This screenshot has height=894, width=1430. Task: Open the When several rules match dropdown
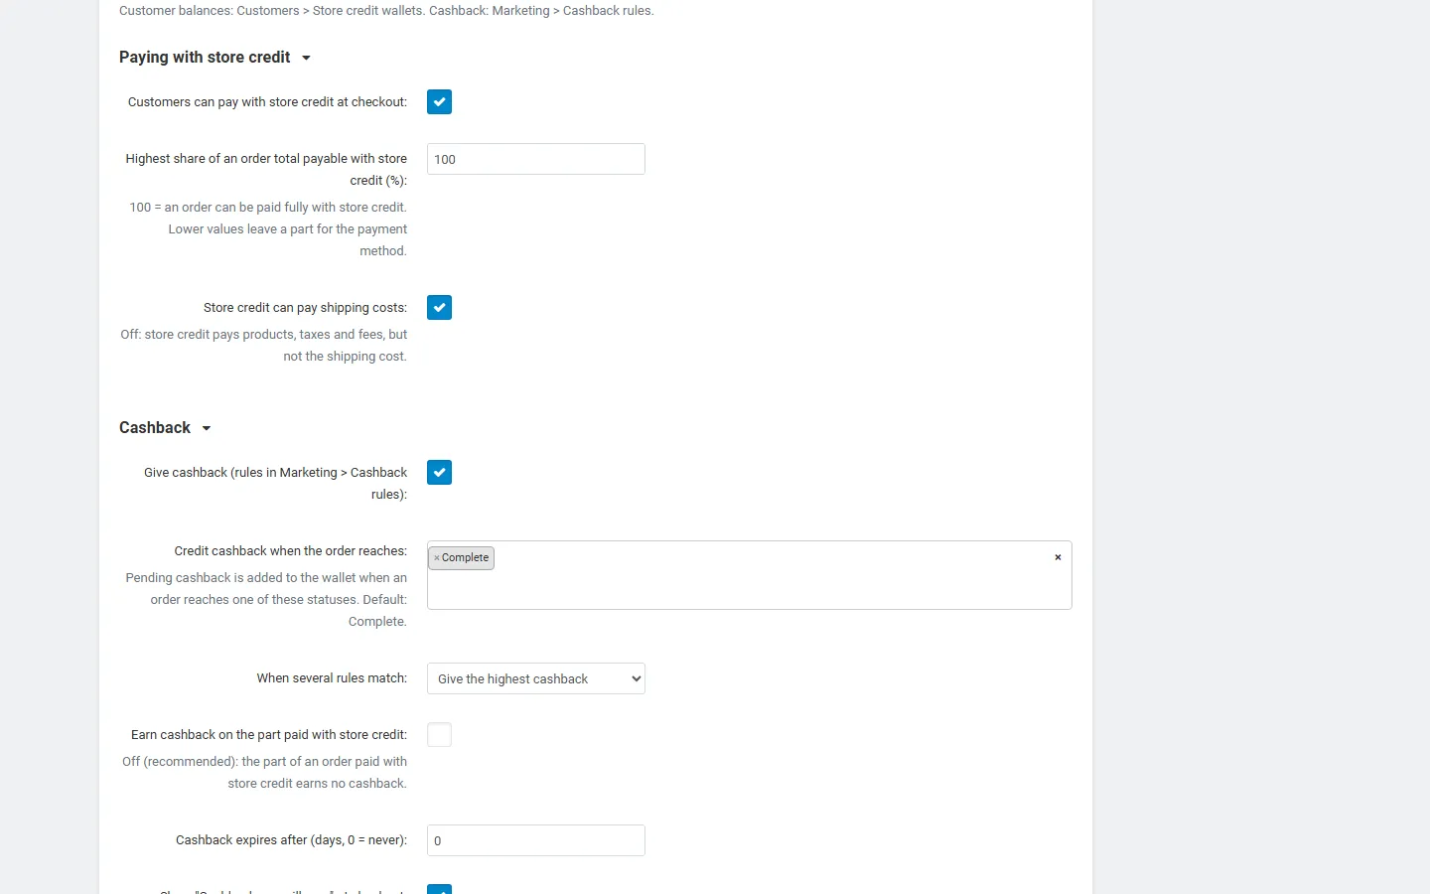tap(536, 678)
